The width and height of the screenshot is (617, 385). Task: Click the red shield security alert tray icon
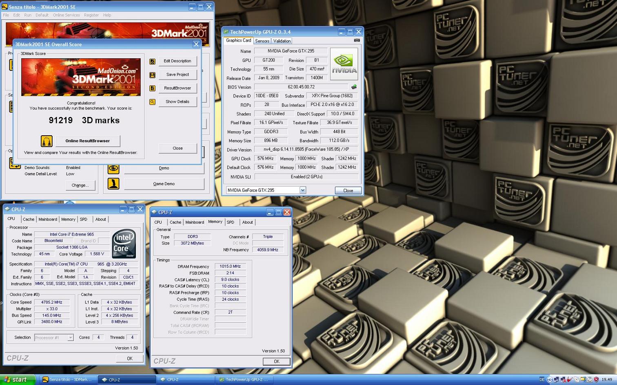pyautogui.click(x=596, y=380)
